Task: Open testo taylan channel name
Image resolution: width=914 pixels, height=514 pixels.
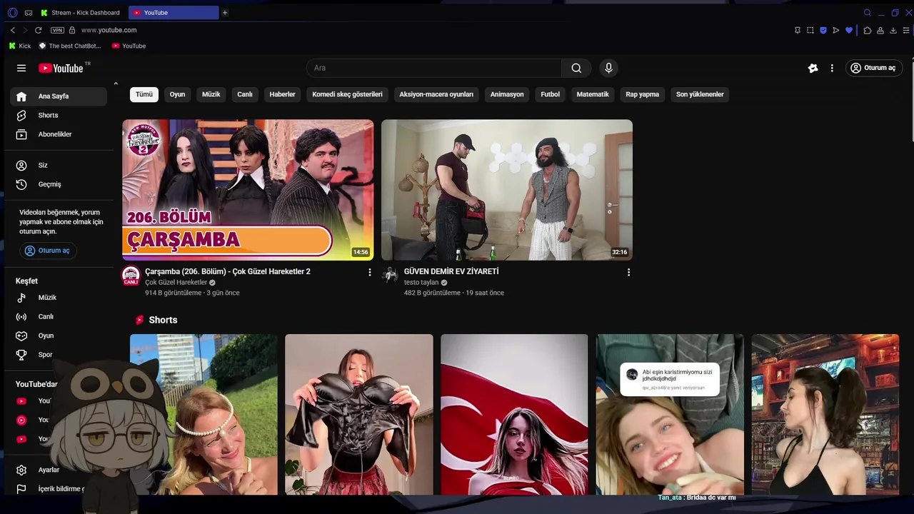Action: [421, 283]
